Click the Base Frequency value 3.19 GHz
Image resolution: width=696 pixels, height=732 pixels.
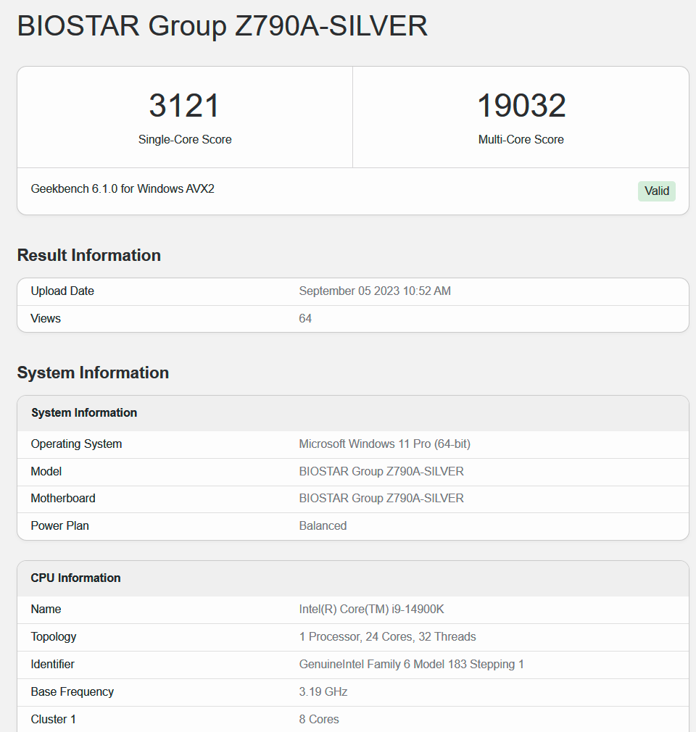[323, 692]
